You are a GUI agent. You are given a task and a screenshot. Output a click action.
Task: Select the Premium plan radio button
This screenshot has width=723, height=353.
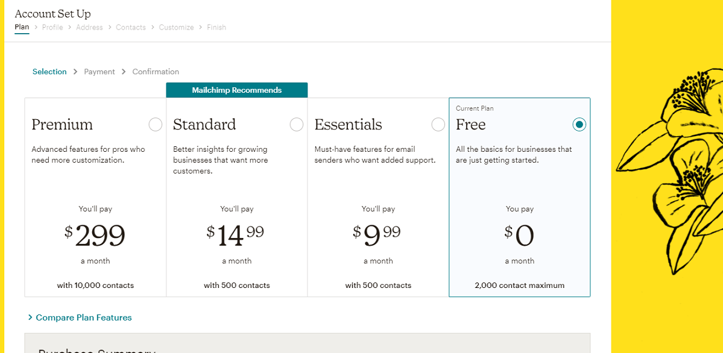coord(155,124)
